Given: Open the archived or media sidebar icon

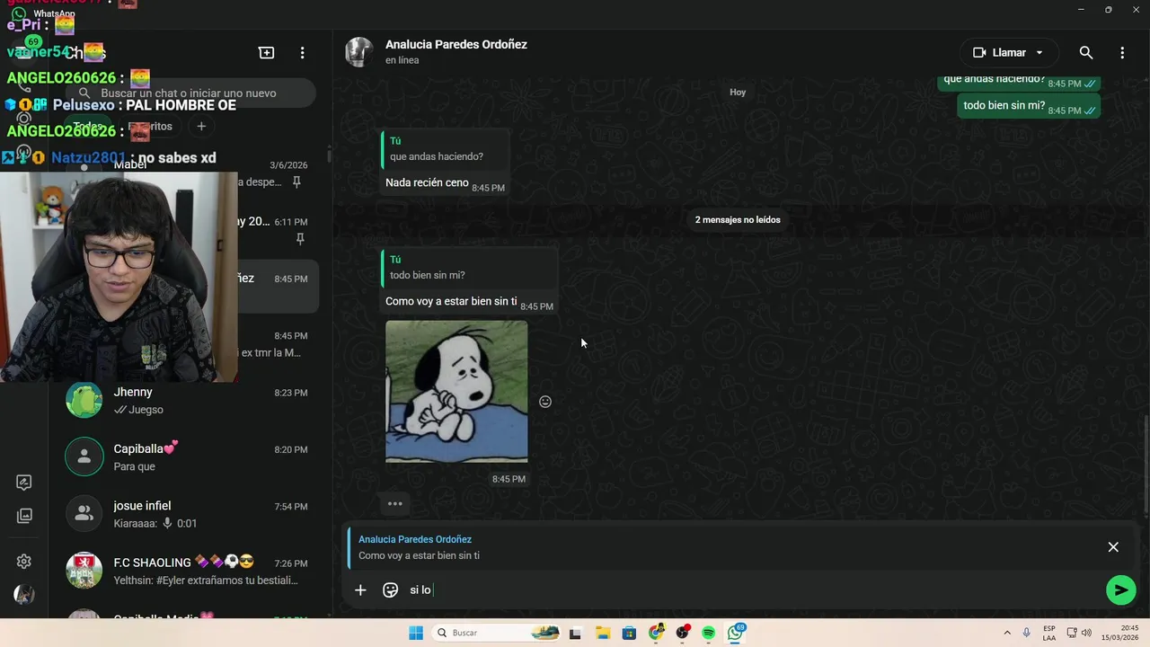Looking at the screenshot, I should pos(24,516).
